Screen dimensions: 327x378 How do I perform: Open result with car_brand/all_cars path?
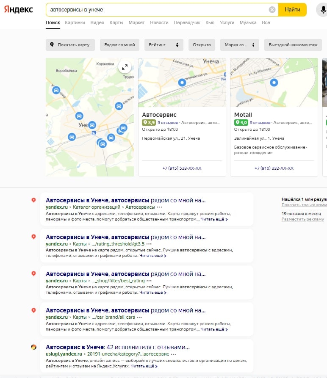(x=126, y=310)
